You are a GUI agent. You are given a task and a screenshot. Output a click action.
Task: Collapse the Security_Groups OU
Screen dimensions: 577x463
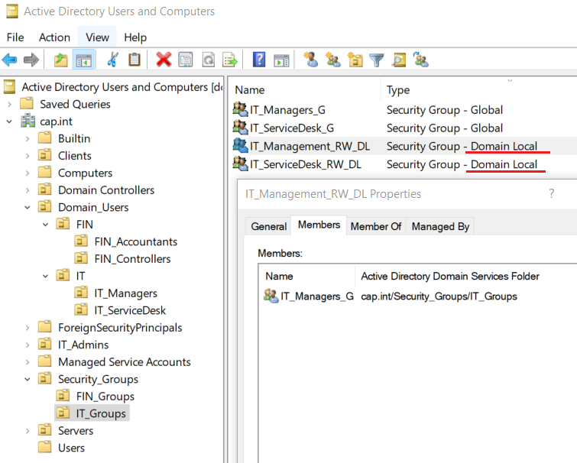pos(28,379)
